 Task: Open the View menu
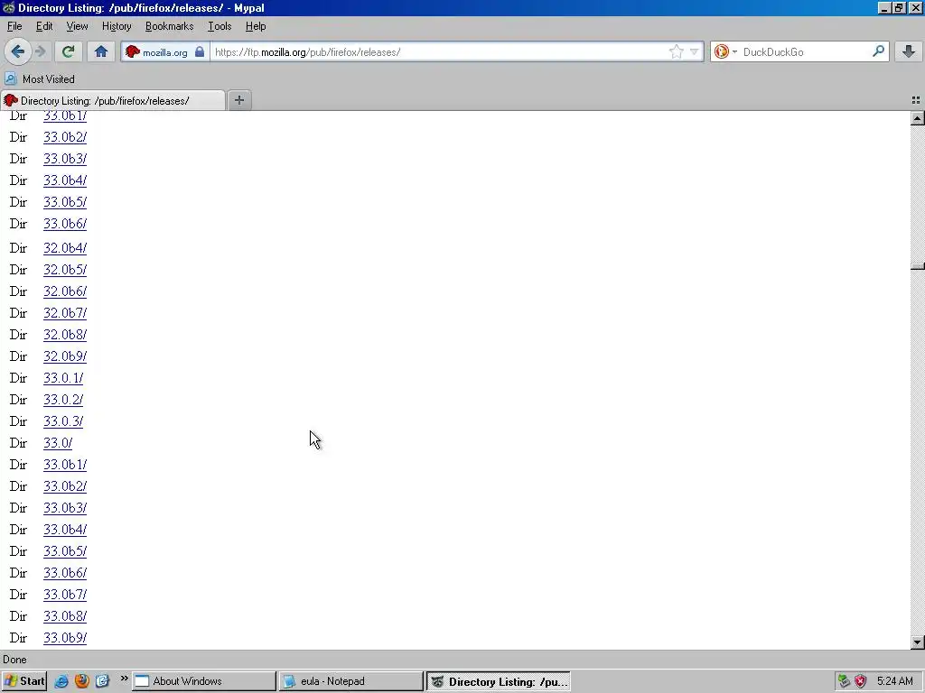click(x=77, y=26)
